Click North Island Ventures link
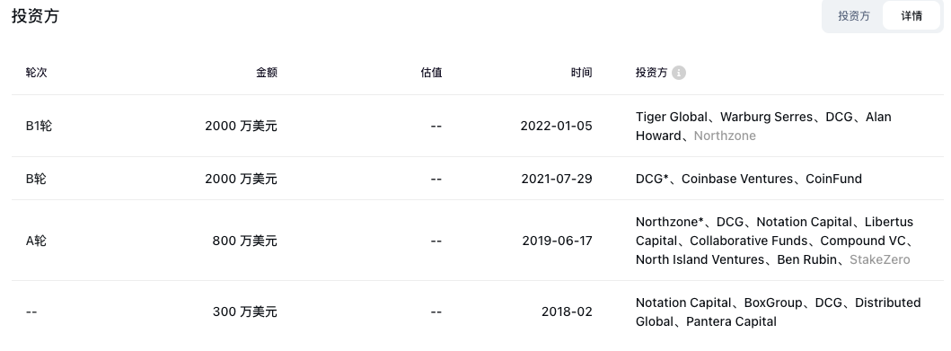Screen dimensions: 951x351 coord(700,259)
